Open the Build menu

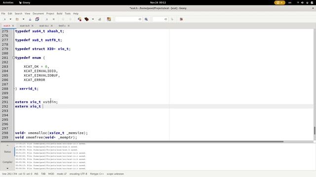(59, 14)
